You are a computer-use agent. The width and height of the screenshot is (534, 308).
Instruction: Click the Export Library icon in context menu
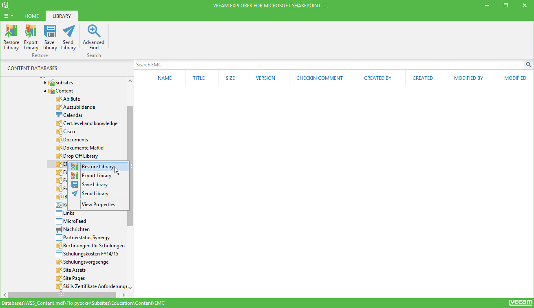[x=75, y=176]
